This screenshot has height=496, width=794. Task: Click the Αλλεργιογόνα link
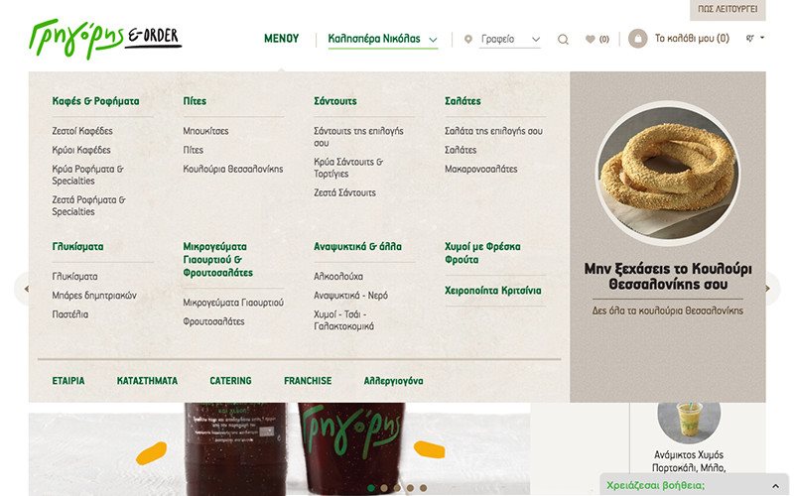click(393, 381)
